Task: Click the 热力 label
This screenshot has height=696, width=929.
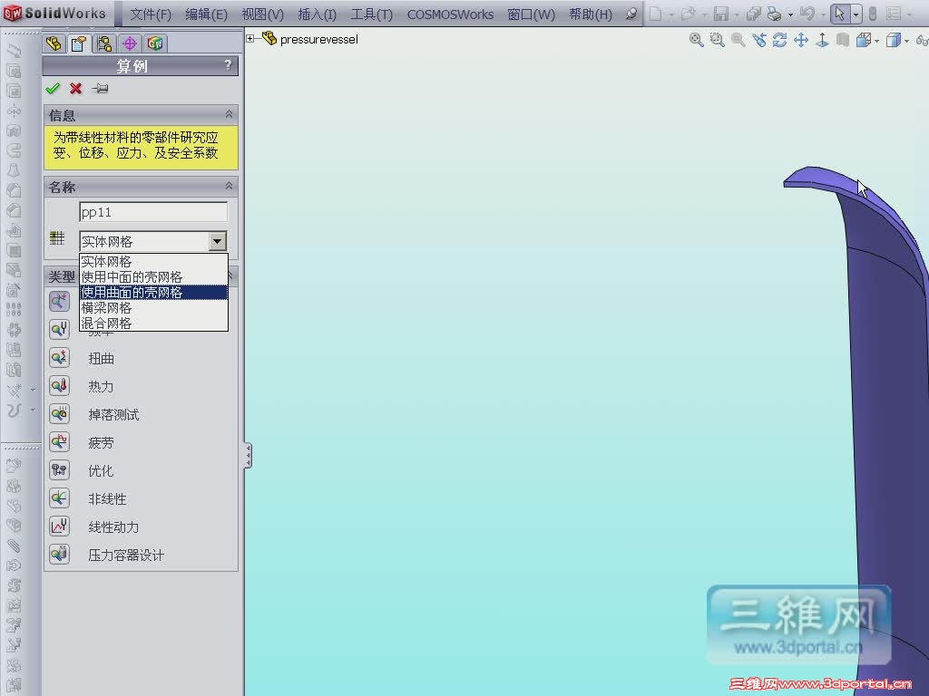Action: click(101, 386)
